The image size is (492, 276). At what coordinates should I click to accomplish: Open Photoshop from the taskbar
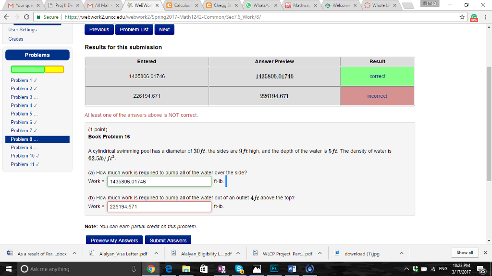point(274,269)
